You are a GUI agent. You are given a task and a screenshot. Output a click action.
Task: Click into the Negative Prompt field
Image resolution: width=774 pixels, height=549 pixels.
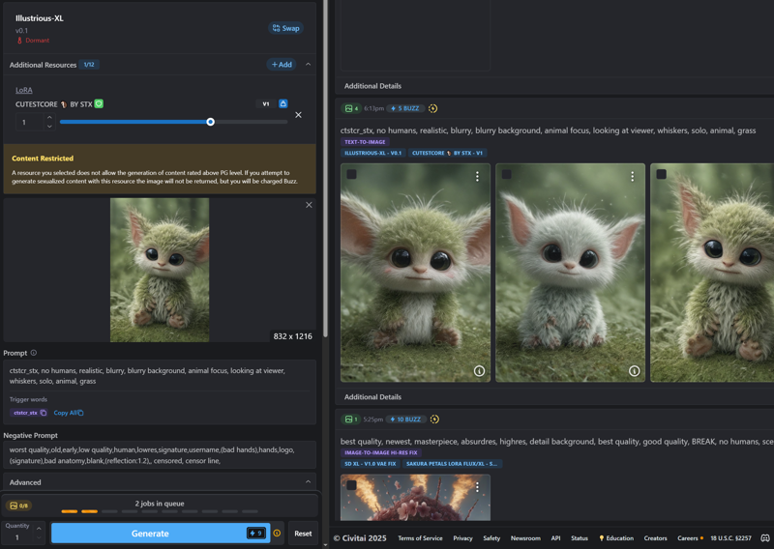coord(160,455)
